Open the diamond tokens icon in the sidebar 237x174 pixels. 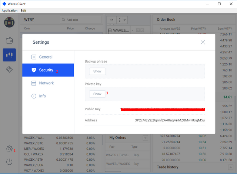click(x=9, y=69)
